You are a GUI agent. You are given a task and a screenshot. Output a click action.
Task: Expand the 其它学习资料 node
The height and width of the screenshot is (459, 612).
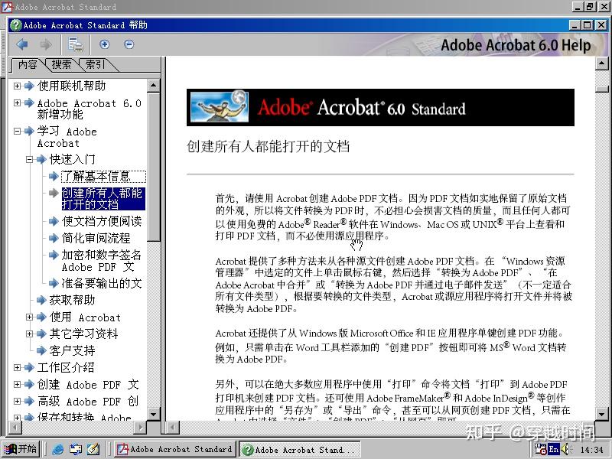click(x=29, y=334)
